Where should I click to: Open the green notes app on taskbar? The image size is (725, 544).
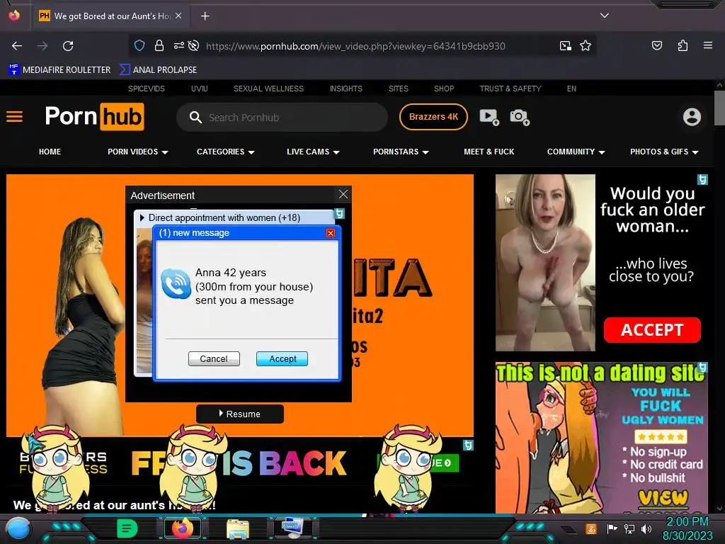(127, 528)
